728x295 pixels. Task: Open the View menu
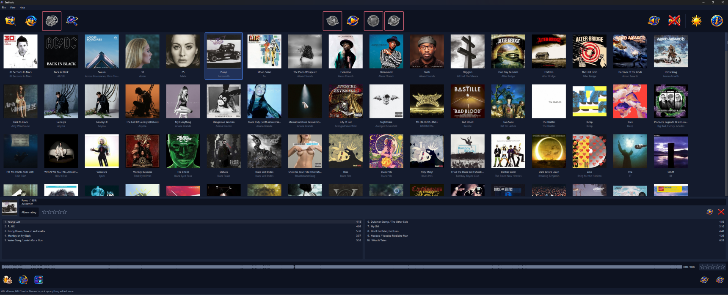tap(13, 8)
